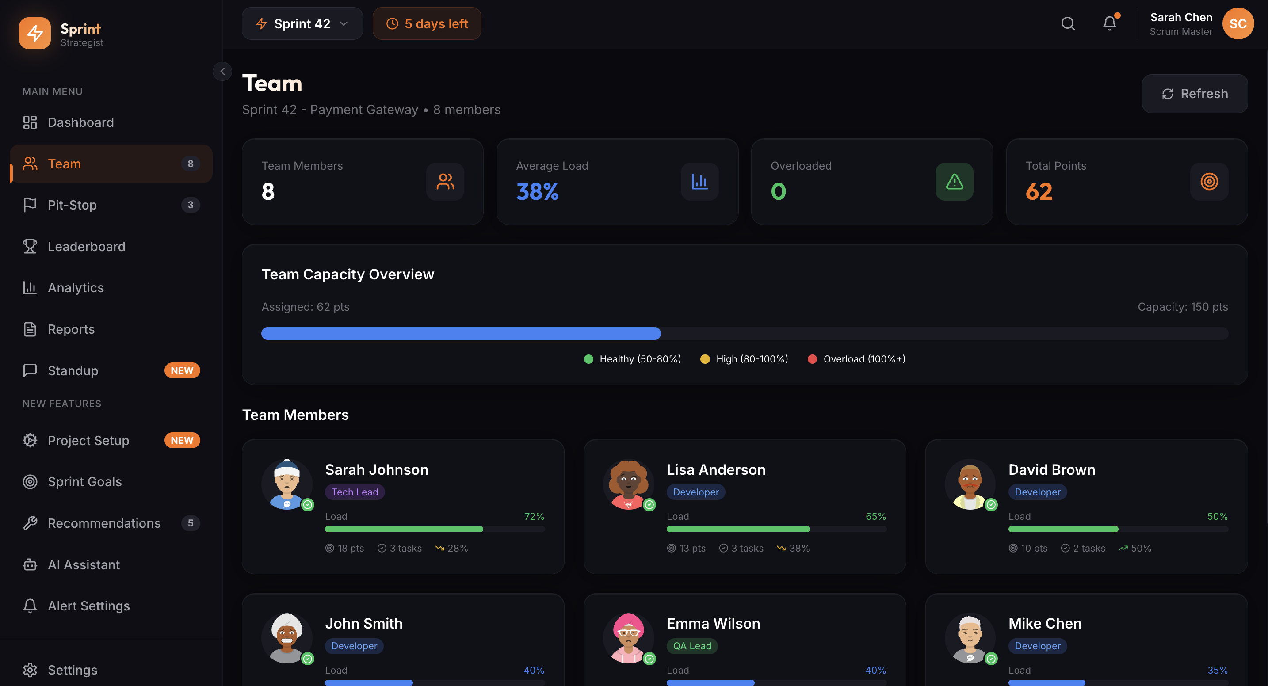This screenshot has width=1268, height=686.
Task: Click the Total Points target icon
Action: coord(1208,182)
